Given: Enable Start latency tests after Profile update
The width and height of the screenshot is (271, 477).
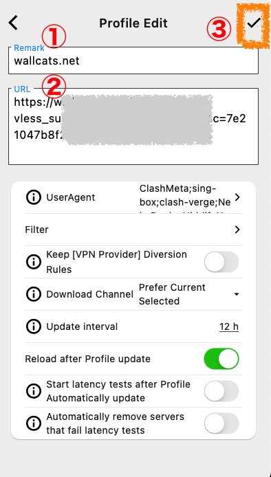Looking at the screenshot, I should click(x=221, y=391).
